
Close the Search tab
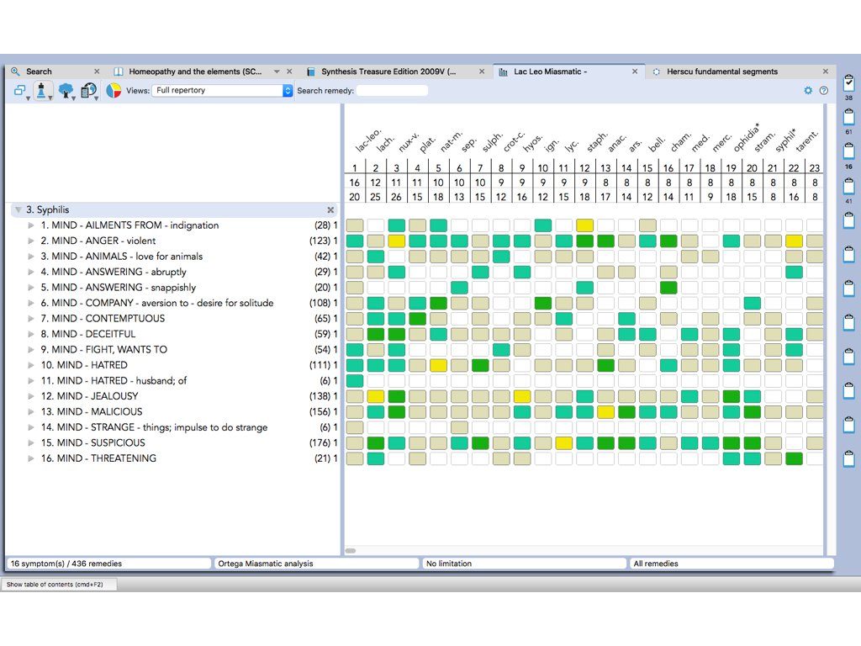click(97, 71)
